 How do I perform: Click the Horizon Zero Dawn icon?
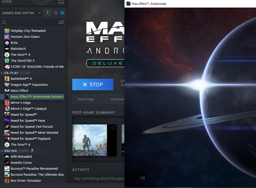[7, 37]
